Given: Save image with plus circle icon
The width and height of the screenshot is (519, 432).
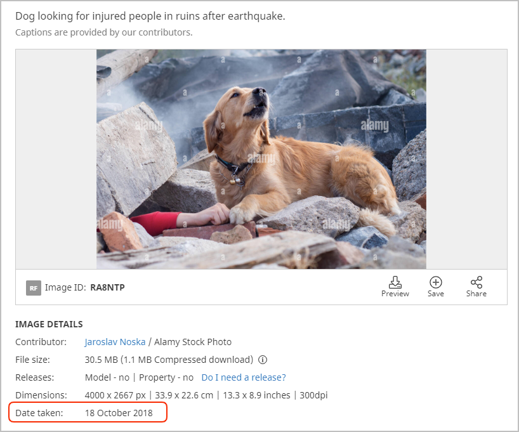Looking at the screenshot, I should [x=436, y=282].
